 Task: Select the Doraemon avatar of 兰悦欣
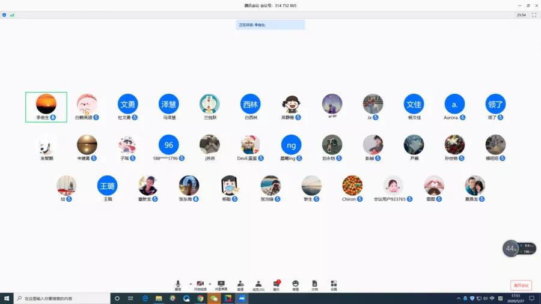pyautogui.click(x=209, y=104)
